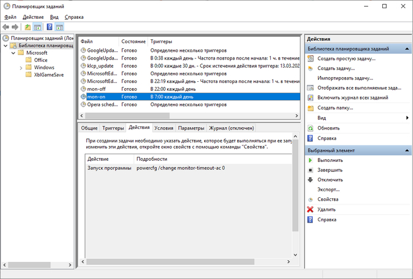Click the Справка icon under Выбранный элемент
The height and width of the screenshot is (279, 413).
pos(310,220)
